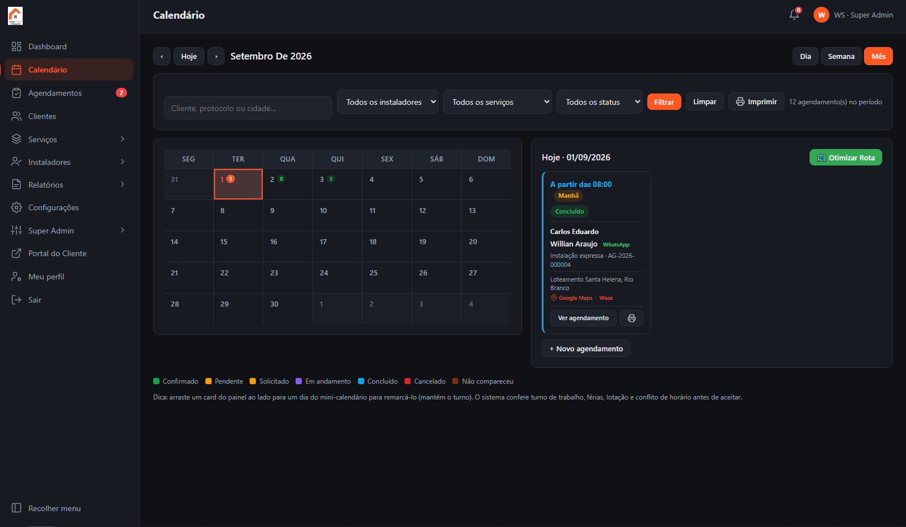The height and width of the screenshot is (527, 906).
Task: Click the Filtrar button
Action: point(664,102)
